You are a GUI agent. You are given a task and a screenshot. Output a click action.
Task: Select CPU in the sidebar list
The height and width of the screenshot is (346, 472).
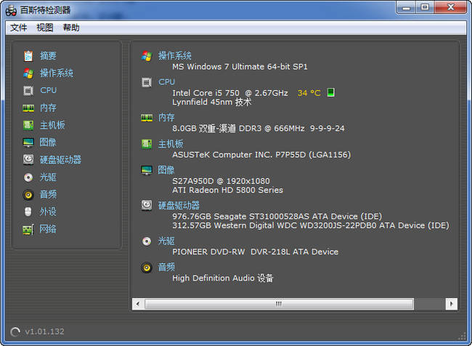tap(49, 90)
